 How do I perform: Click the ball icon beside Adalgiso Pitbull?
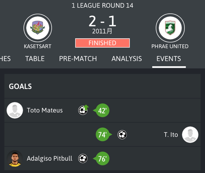(83, 159)
